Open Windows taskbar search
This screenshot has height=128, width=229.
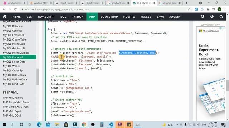[x=13, y=124]
